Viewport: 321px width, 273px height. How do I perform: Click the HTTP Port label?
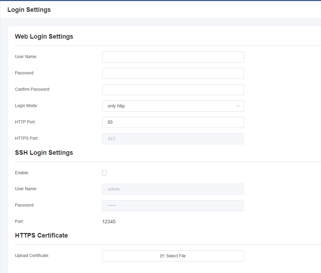coord(25,122)
